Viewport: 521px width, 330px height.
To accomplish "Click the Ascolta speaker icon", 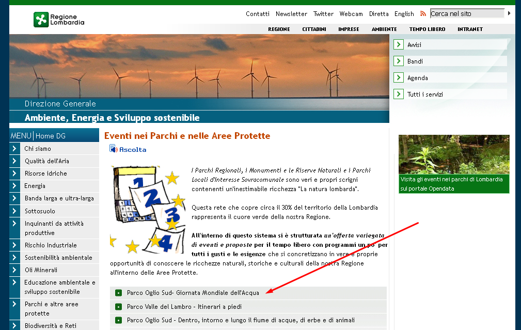I will pyautogui.click(x=113, y=149).
